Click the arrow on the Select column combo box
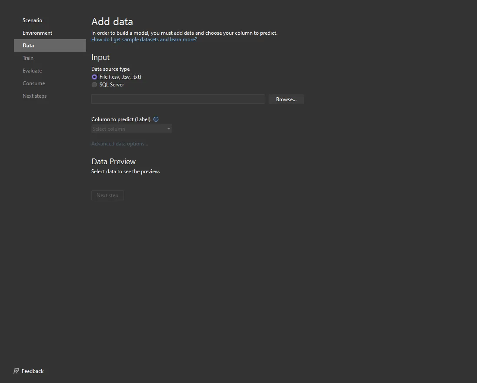 tap(169, 129)
